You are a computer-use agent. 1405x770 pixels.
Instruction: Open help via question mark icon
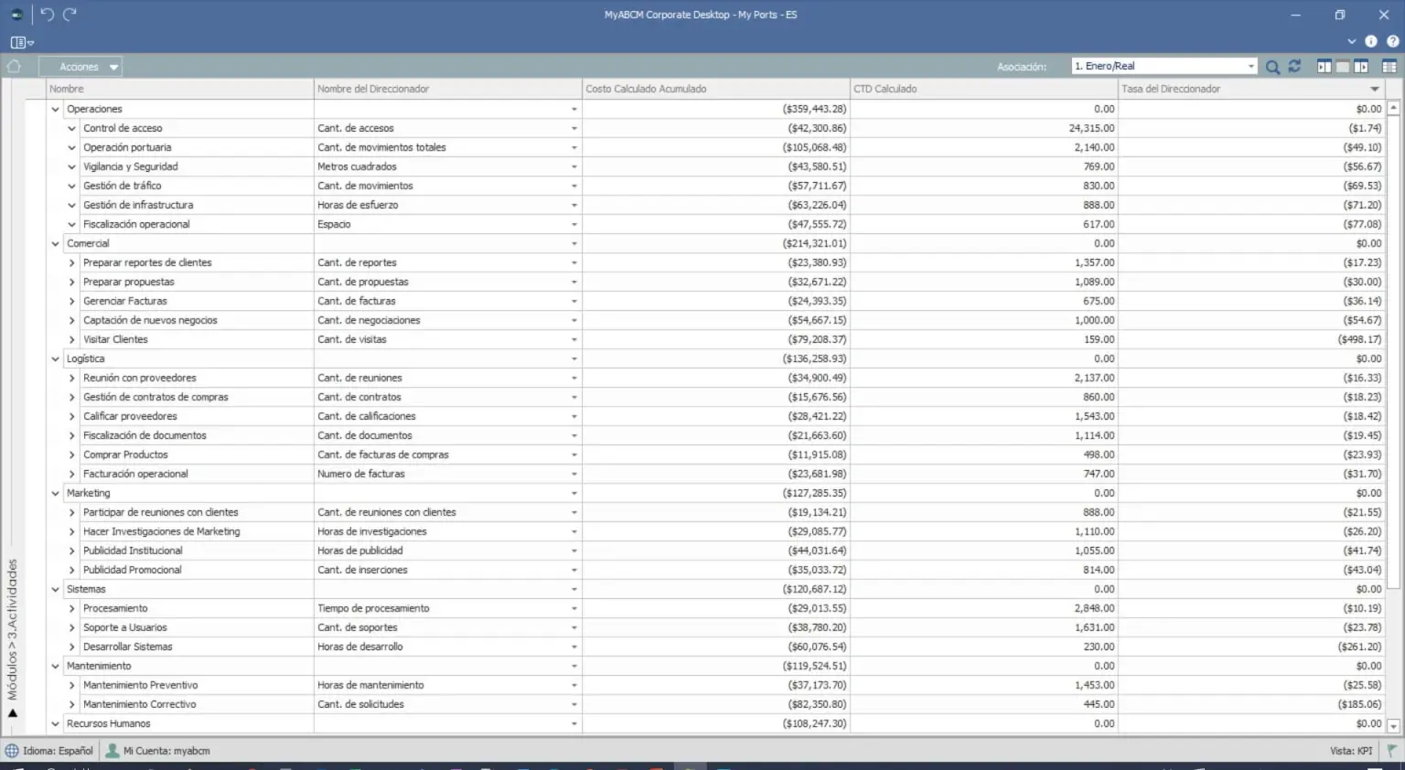click(1392, 41)
